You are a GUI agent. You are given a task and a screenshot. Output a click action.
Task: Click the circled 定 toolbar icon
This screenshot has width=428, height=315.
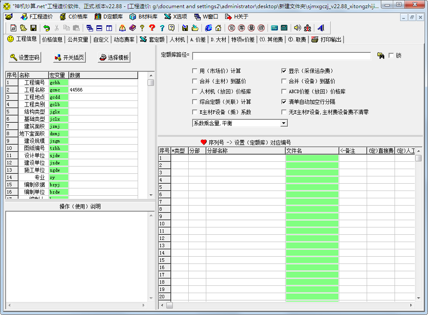[232, 28]
